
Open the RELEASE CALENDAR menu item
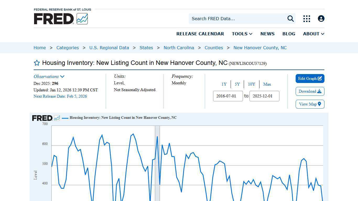tap(200, 34)
